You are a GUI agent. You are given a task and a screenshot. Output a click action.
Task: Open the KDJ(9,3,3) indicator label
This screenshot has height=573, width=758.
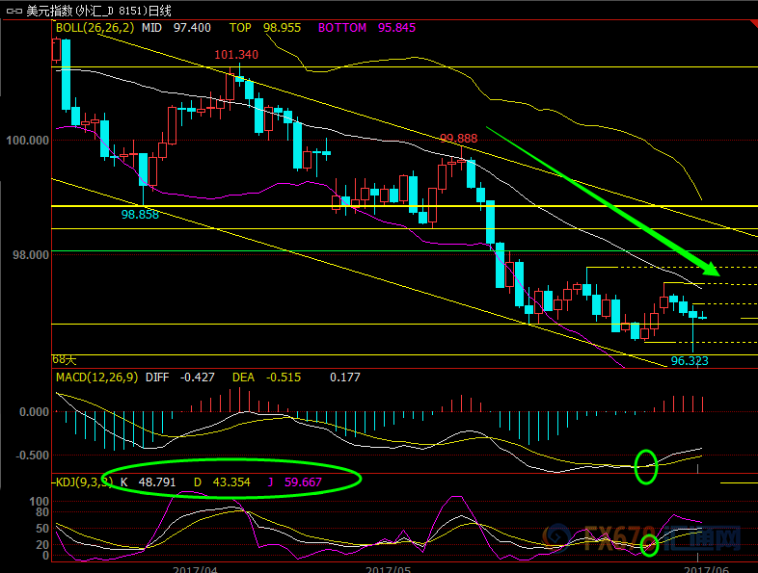coord(83,481)
